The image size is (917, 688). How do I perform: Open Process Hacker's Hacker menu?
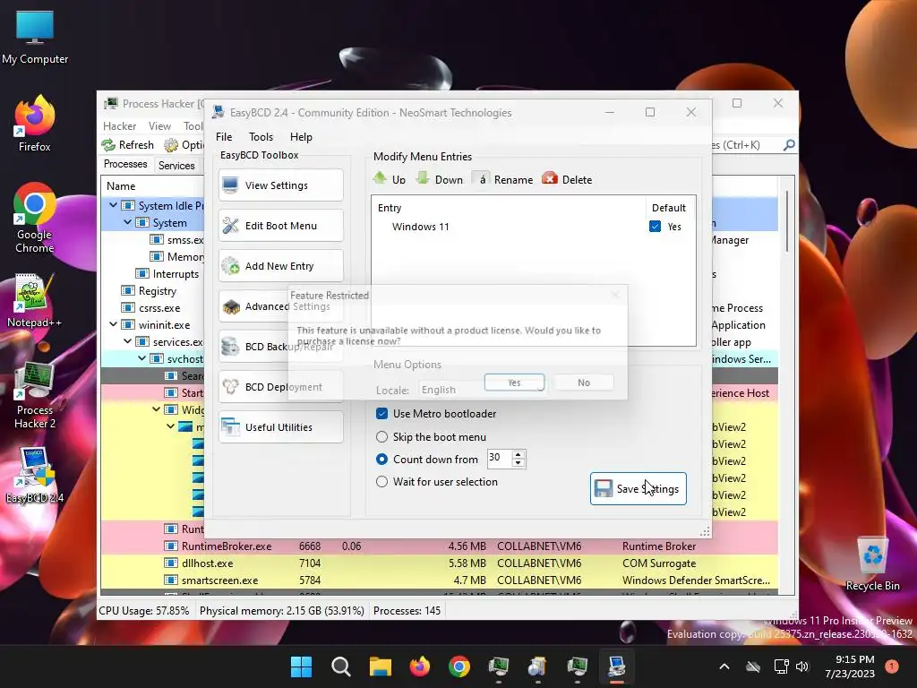pos(119,126)
